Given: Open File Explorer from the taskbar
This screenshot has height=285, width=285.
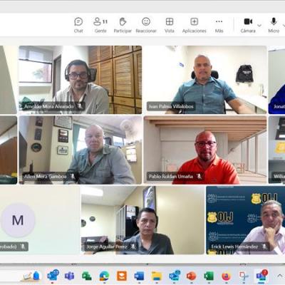Looking at the screenshot, I should [157, 276].
